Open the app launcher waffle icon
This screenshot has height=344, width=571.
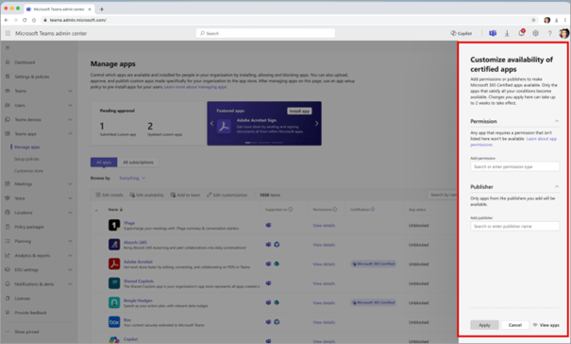point(8,33)
